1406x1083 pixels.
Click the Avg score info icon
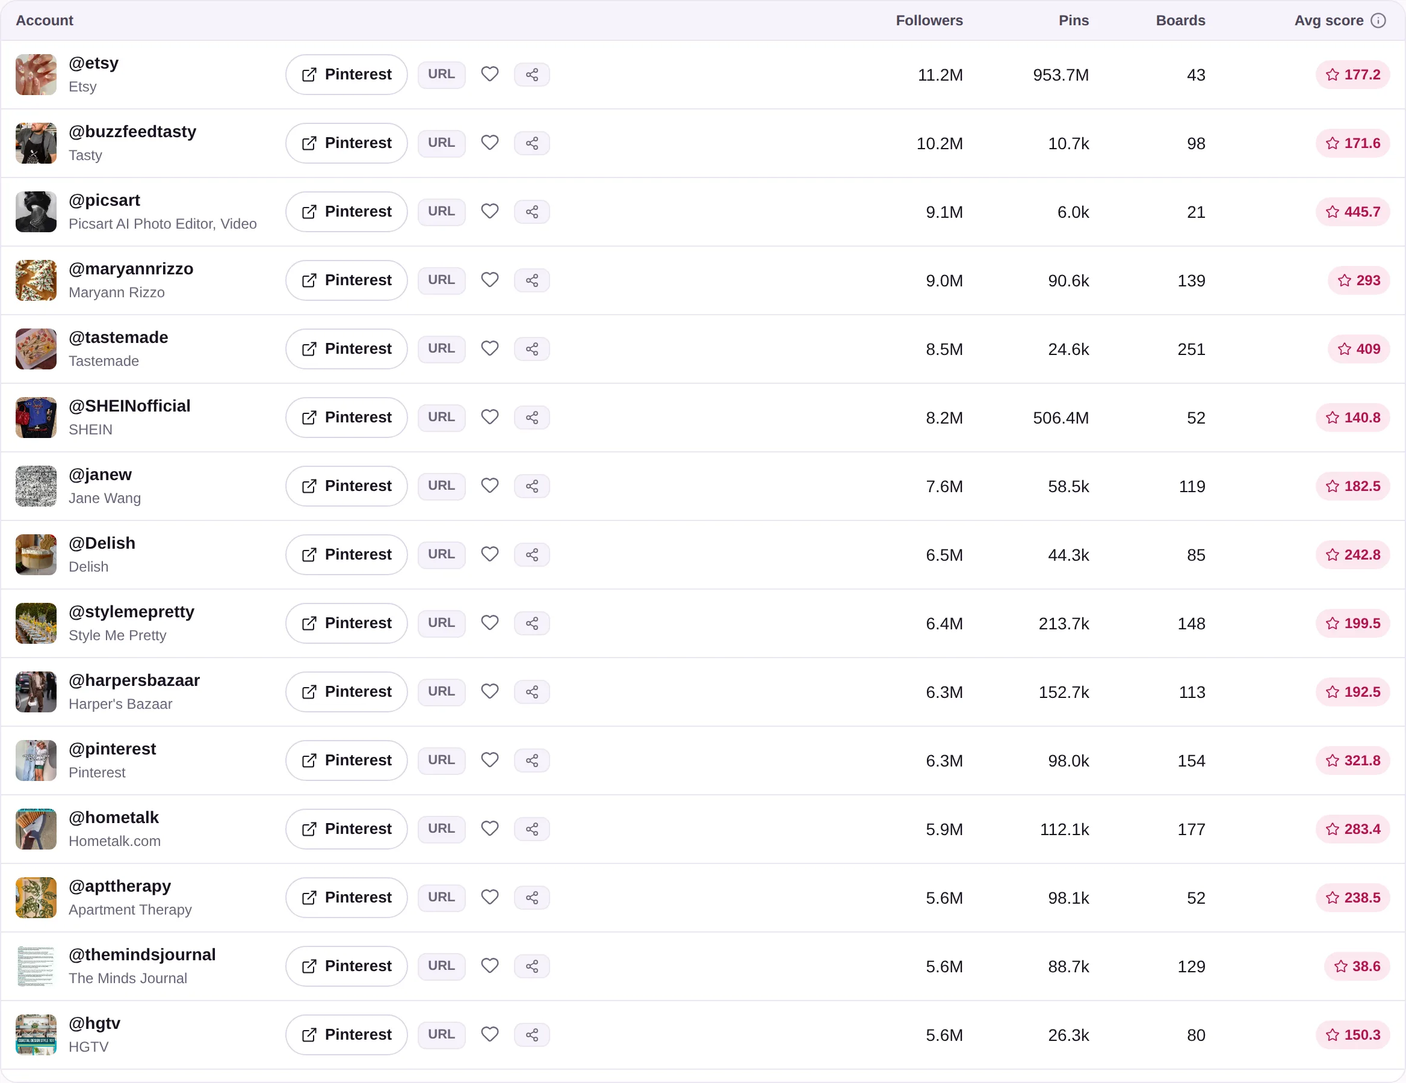1378,20
